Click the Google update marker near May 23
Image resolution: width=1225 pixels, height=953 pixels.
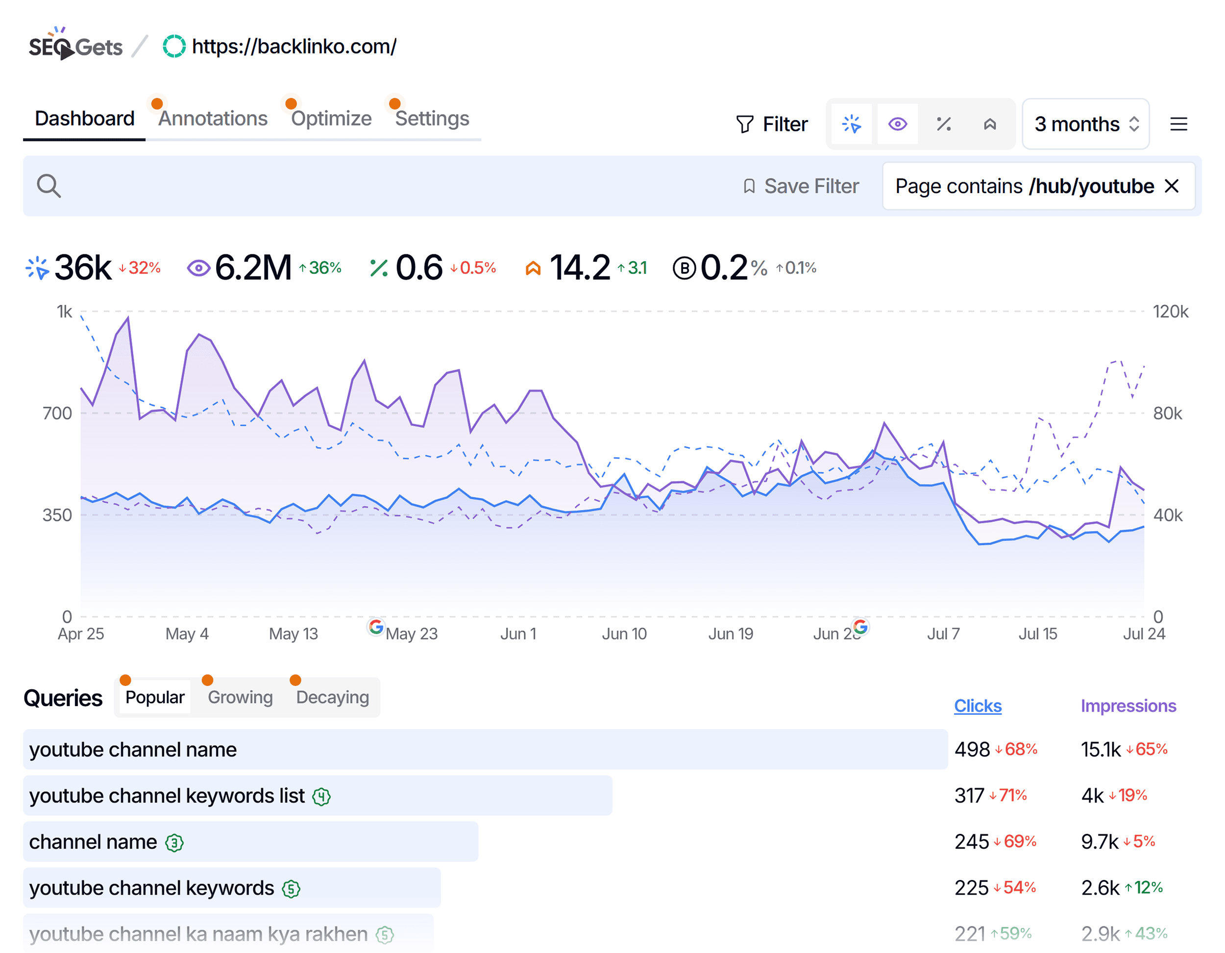(x=376, y=627)
